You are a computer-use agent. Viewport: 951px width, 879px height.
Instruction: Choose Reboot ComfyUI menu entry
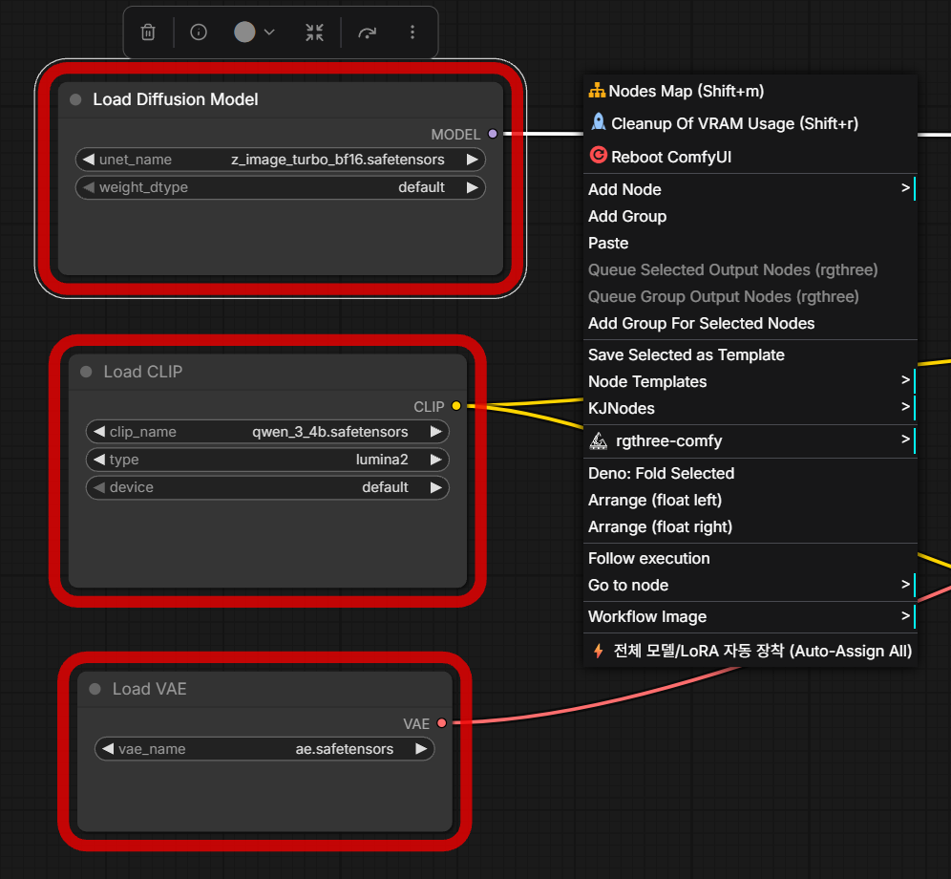(750, 157)
